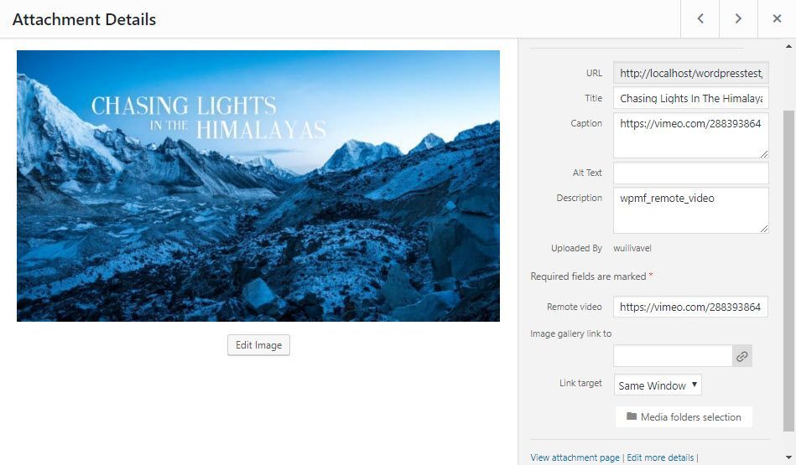The width and height of the screenshot is (796, 465).
Task: Click the Himalayas video thumbnail image
Action: point(258,186)
